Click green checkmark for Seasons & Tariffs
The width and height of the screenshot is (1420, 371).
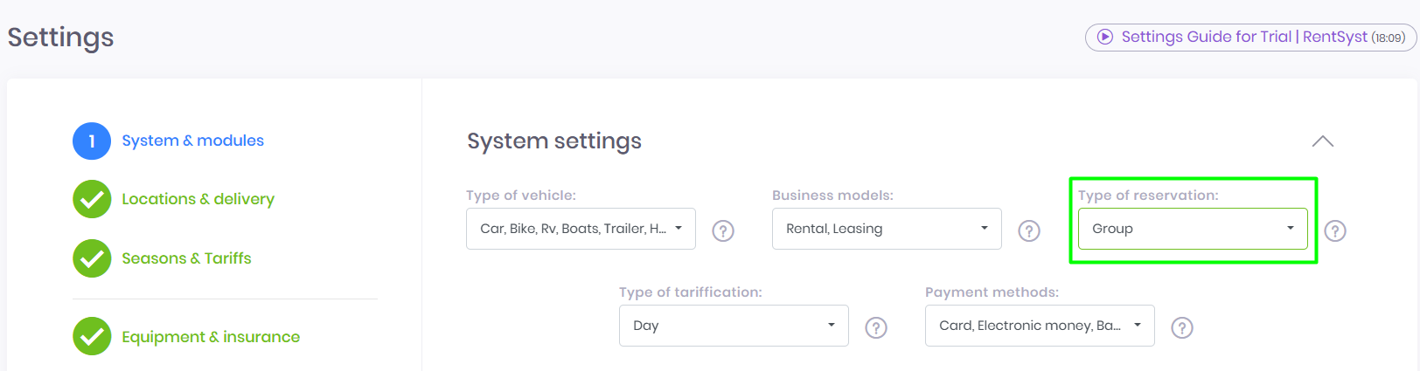click(x=92, y=258)
